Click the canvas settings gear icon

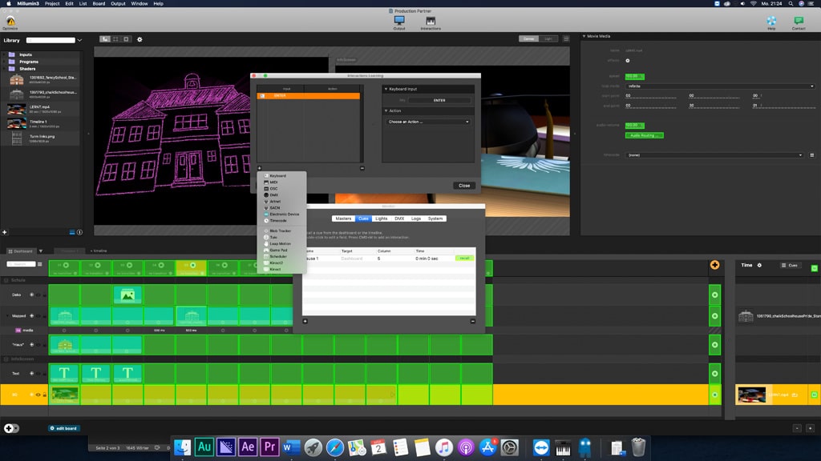point(140,39)
